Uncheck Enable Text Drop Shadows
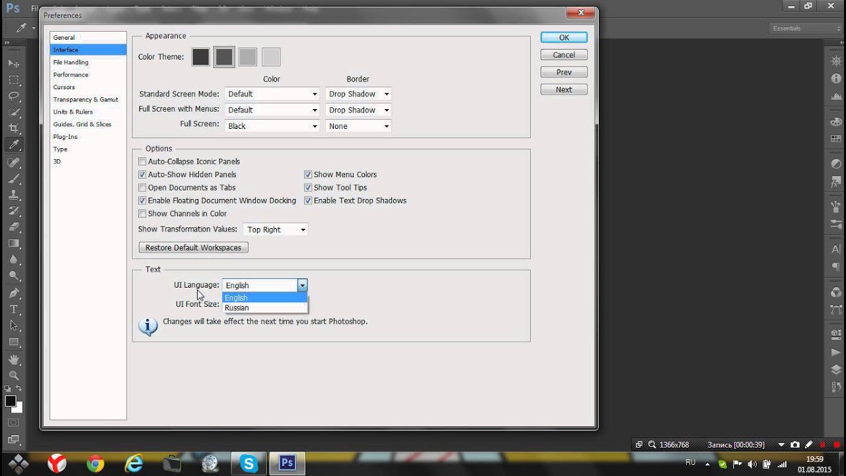 pos(308,200)
